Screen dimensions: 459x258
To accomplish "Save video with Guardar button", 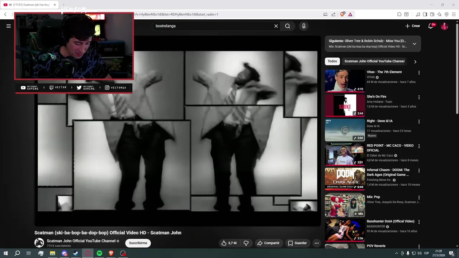I will click(x=297, y=243).
